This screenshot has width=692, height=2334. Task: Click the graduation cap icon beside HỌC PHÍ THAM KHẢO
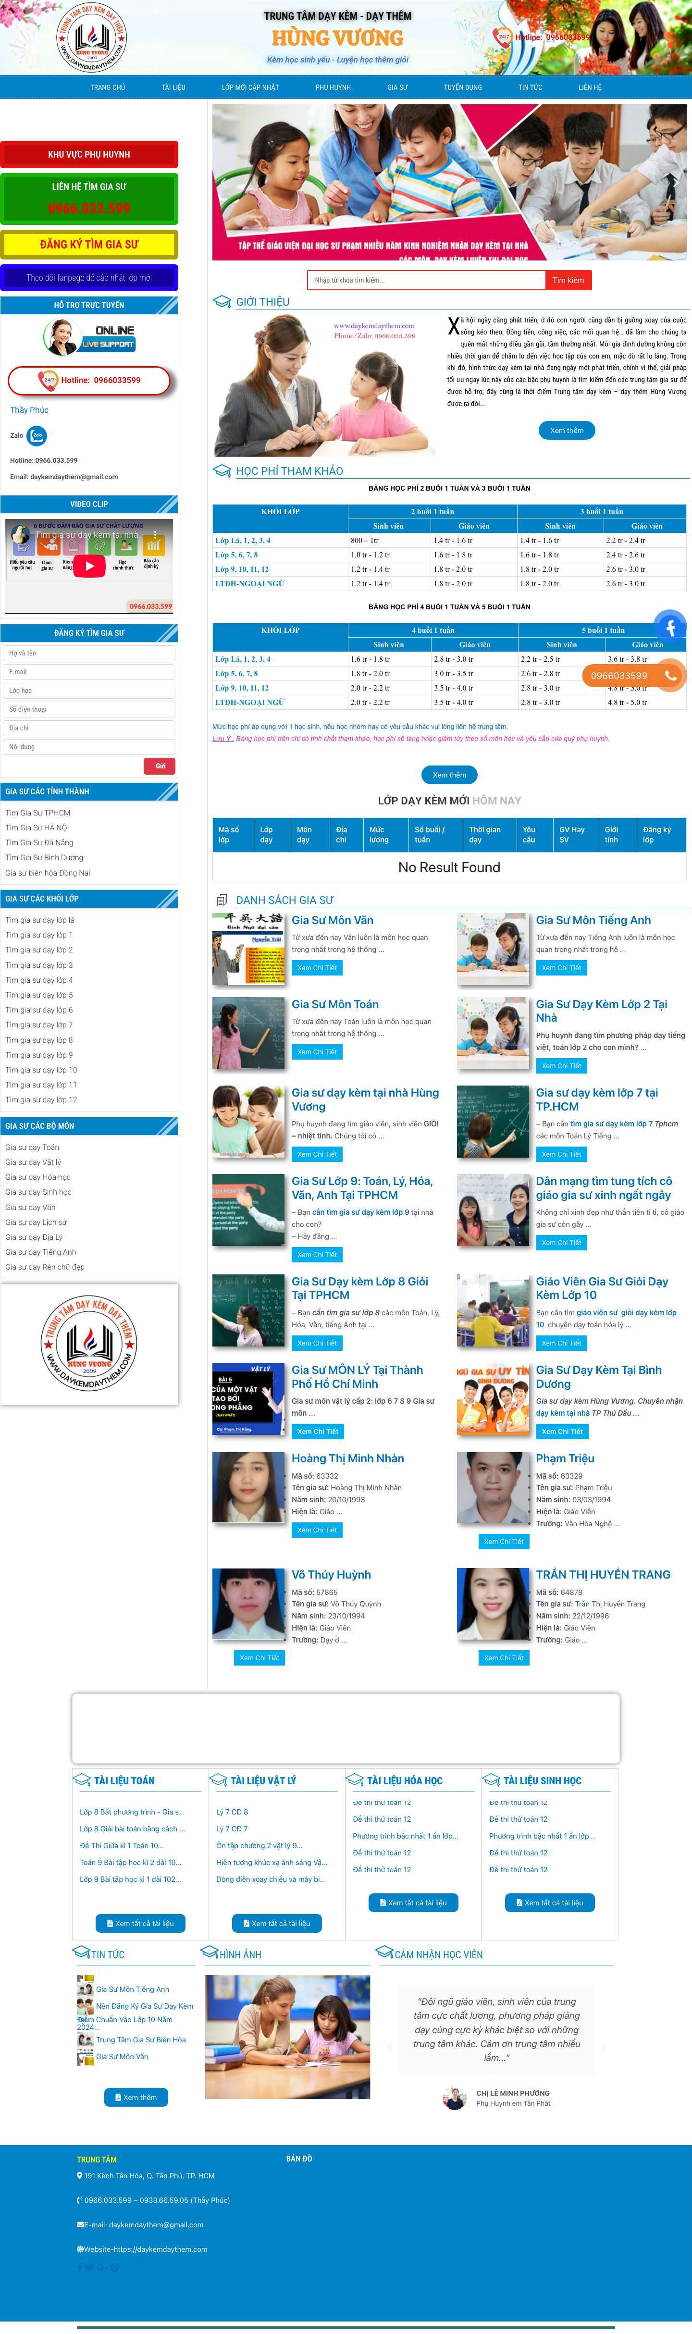click(x=222, y=470)
